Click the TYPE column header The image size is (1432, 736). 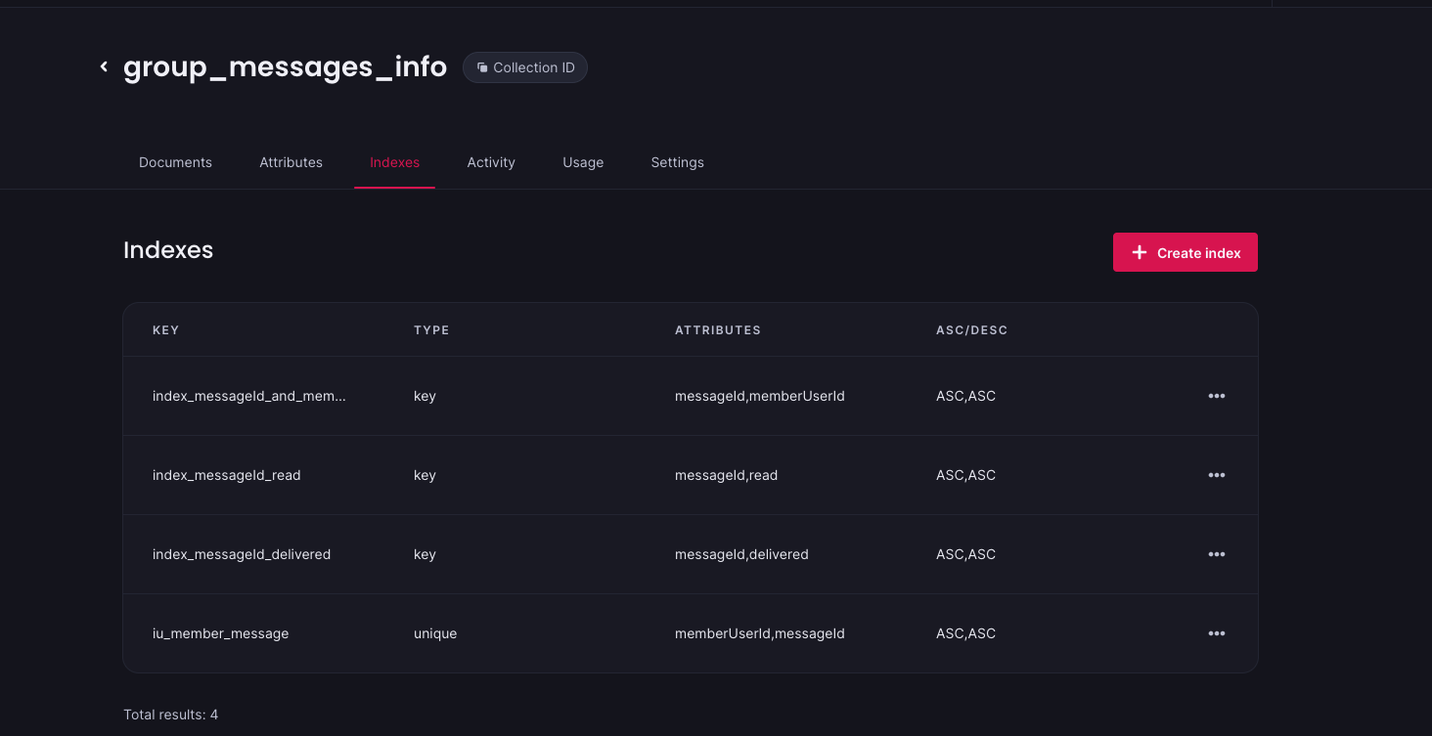pos(431,330)
